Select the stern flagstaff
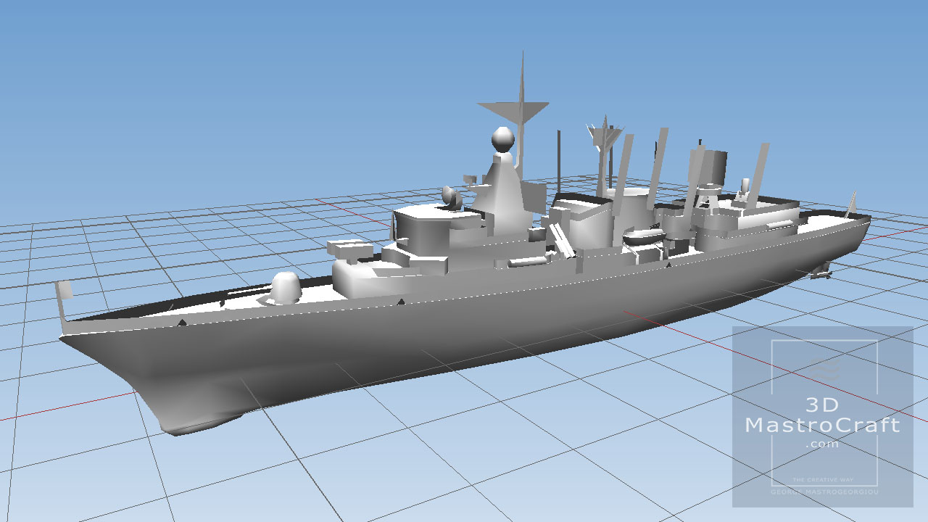This screenshot has height=522, width=928. click(851, 204)
